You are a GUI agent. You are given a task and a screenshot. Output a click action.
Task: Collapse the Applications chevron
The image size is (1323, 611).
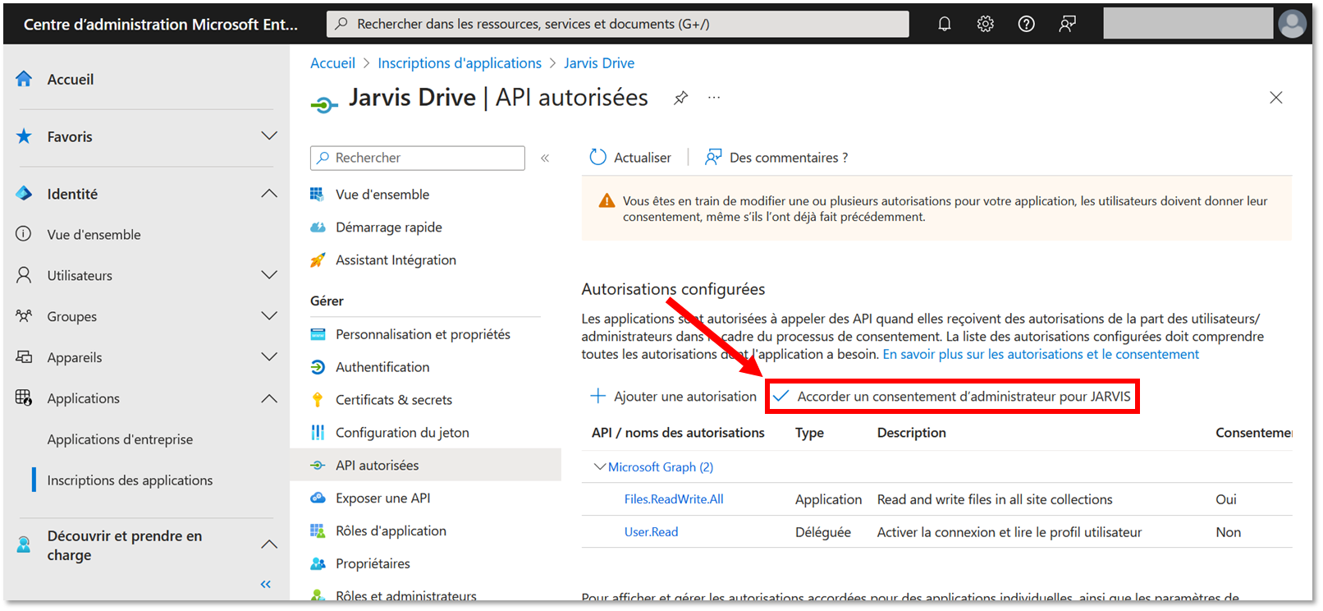(x=268, y=398)
